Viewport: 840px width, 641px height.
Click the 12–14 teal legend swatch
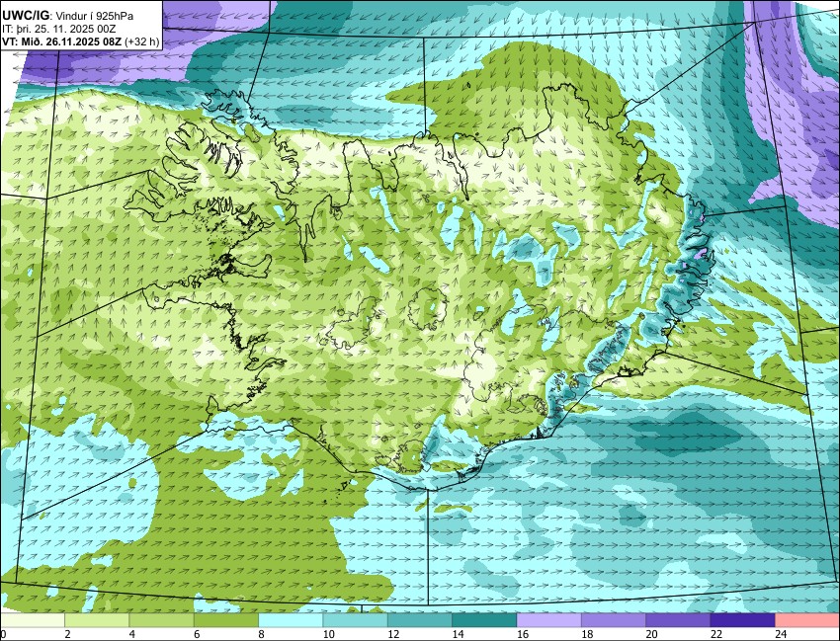coord(420,620)
